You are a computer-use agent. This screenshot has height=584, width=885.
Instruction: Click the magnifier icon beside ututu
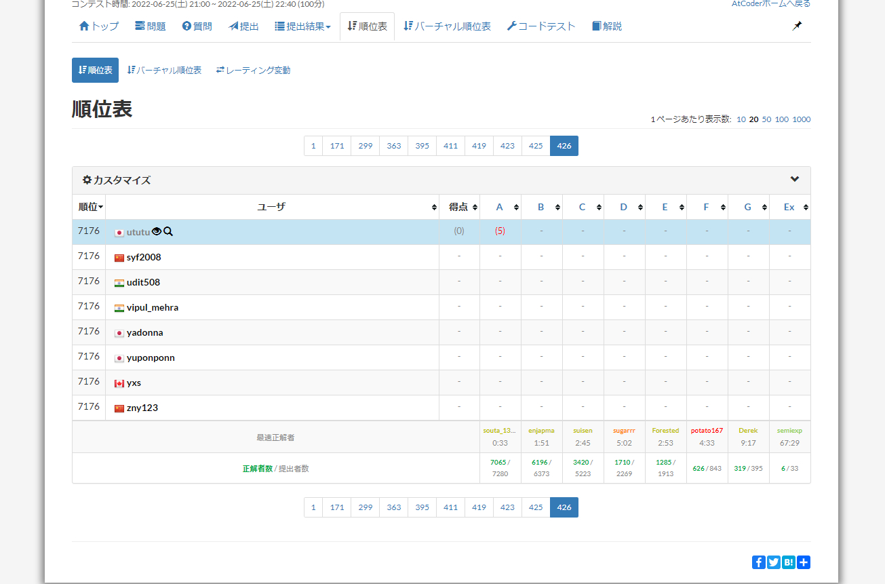tap(168, 231)
